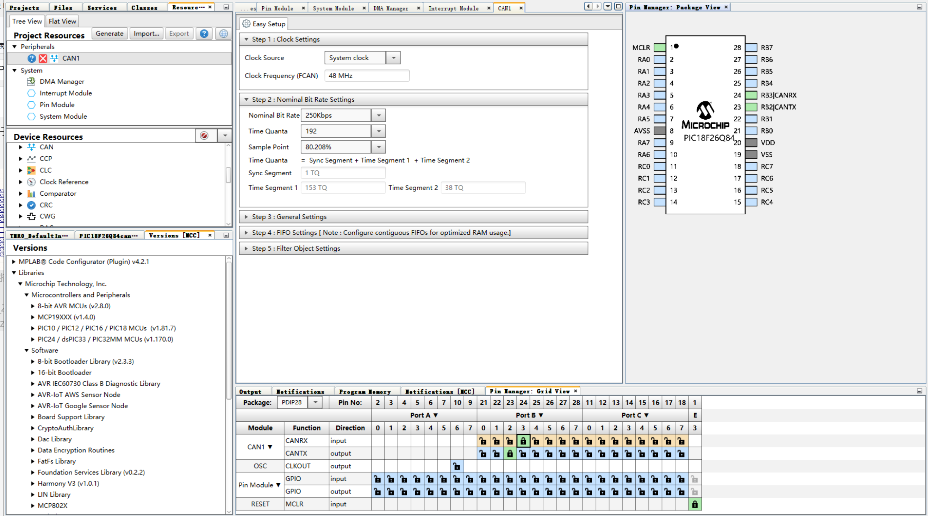Click the Import button
Image resolution: width=928 pixels, height=516 pixels.
pos(146,33)
